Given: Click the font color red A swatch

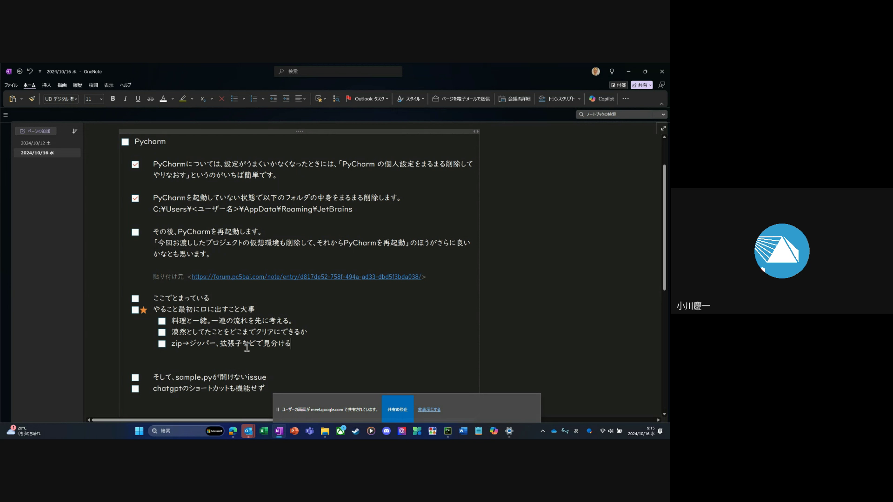Looking at the screenshot, I should point(163,99).
